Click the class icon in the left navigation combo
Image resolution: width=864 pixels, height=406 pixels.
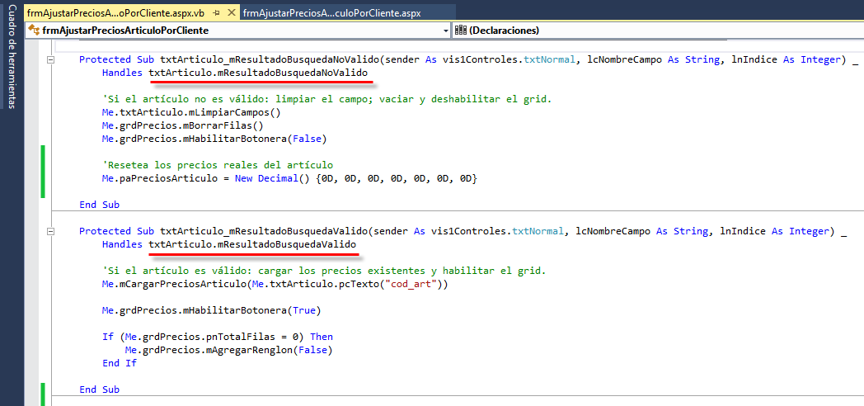click(33, 31)
